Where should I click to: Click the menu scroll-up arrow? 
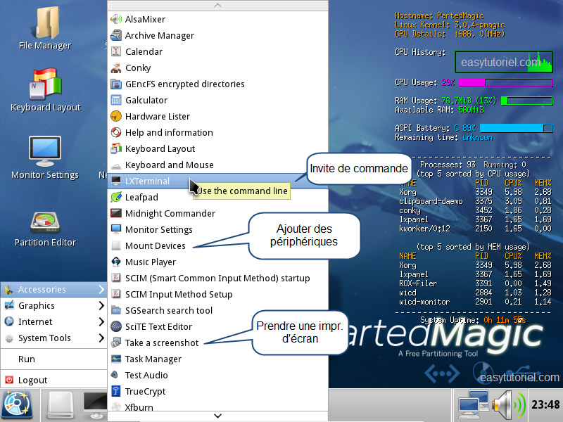click(x=217, y=6)
